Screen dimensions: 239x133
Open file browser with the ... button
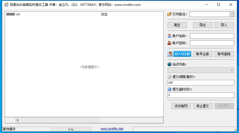point(232,14)
